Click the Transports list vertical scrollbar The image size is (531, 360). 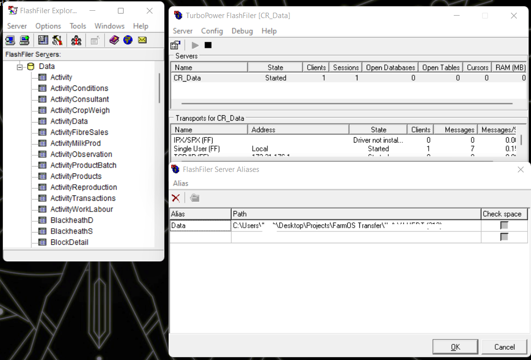click(x=521, y=139)
